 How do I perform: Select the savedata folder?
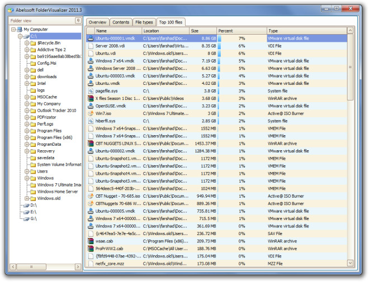tap(46, 158)
